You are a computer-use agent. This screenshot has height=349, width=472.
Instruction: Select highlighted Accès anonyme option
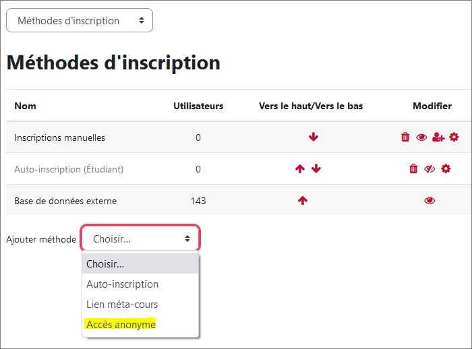tap(121, 324)
